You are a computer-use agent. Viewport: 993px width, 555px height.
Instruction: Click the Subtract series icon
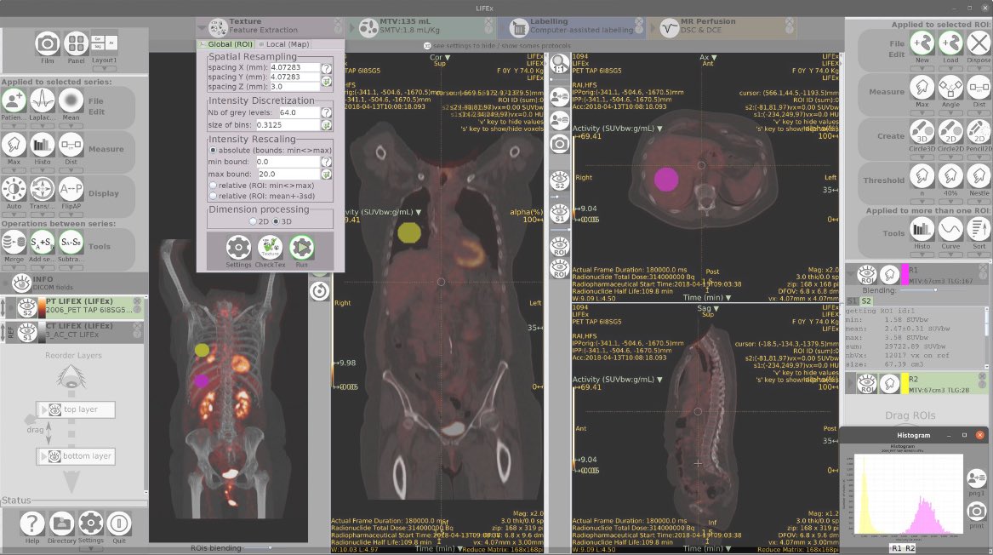(71, 243)
